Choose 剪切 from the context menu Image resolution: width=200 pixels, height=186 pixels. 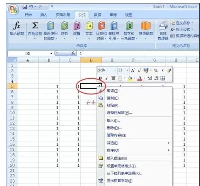113,91
